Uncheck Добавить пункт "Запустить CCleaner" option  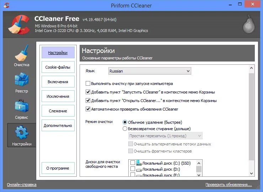click(88, 92)
